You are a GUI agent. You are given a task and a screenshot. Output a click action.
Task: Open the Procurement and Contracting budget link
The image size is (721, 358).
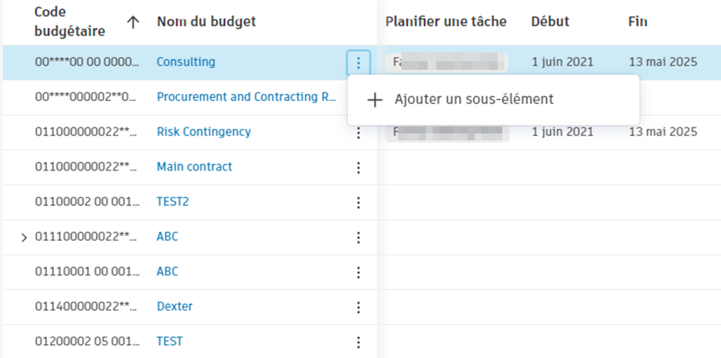tap(247, 97)
